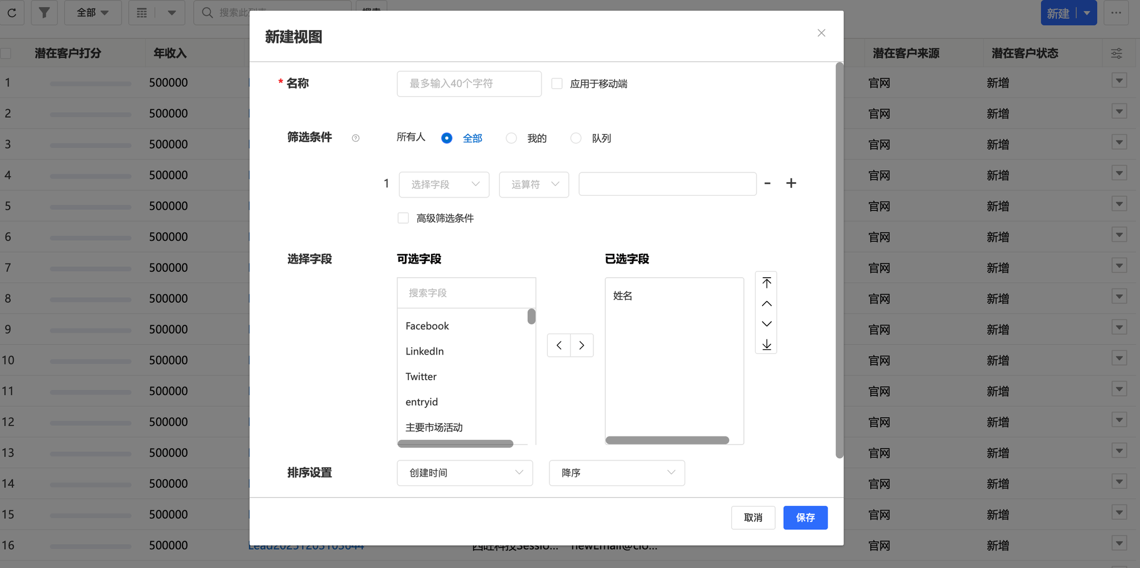The width and height of the screenshot is (1140, 568).
Task: Enable the 应用于移动端 checkbox
Action: (557, 84)
